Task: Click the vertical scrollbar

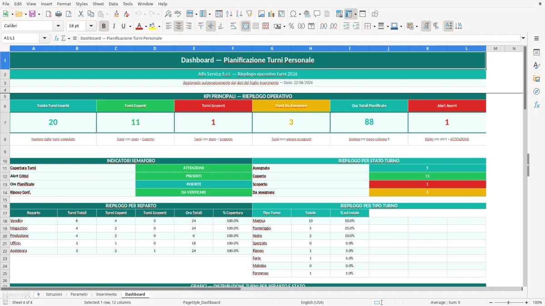Action: pos(525,165)
